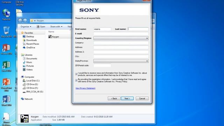The image size is (224, 126).
Task: Open the Network desktop icon
Action: coord(6,15)
